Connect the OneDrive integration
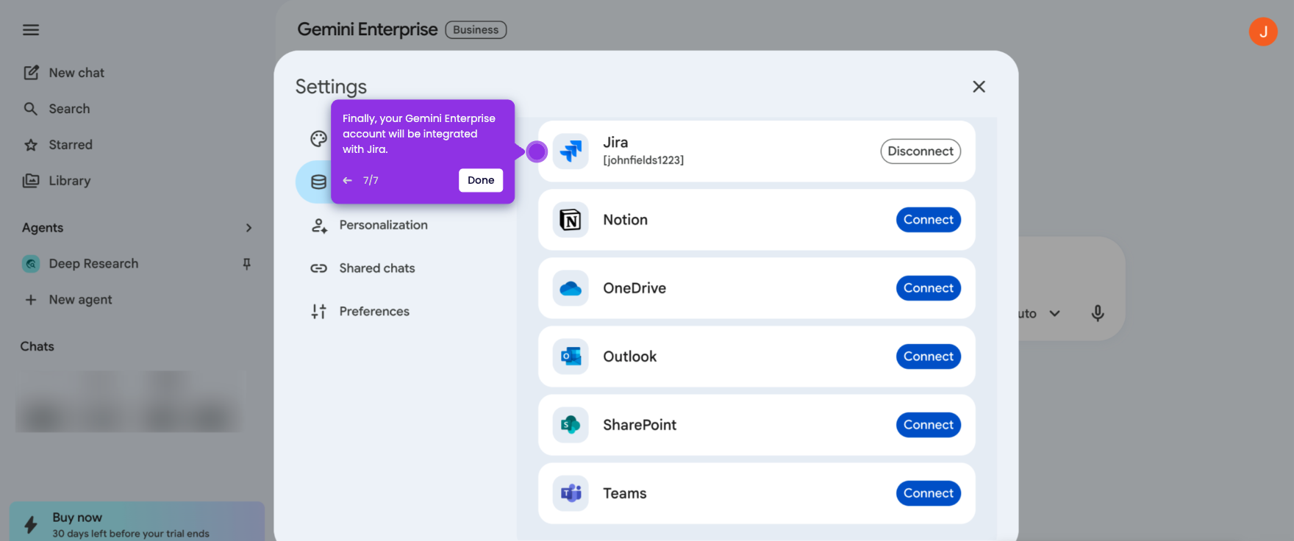1294x541 pixels. pos(929,288)
